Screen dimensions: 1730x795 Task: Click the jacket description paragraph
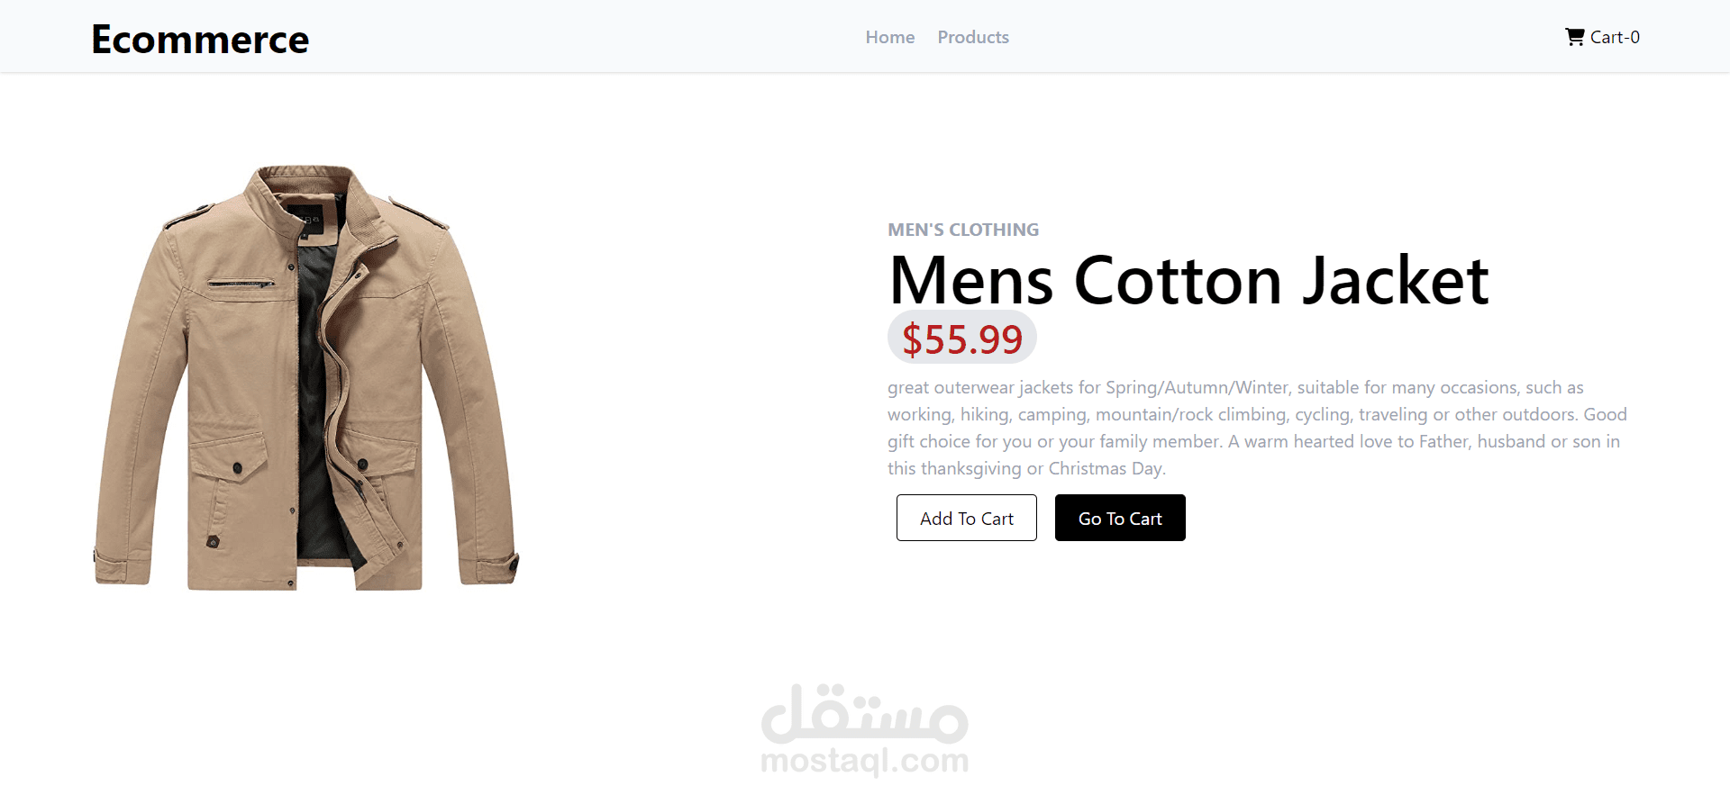[1256, 428]
